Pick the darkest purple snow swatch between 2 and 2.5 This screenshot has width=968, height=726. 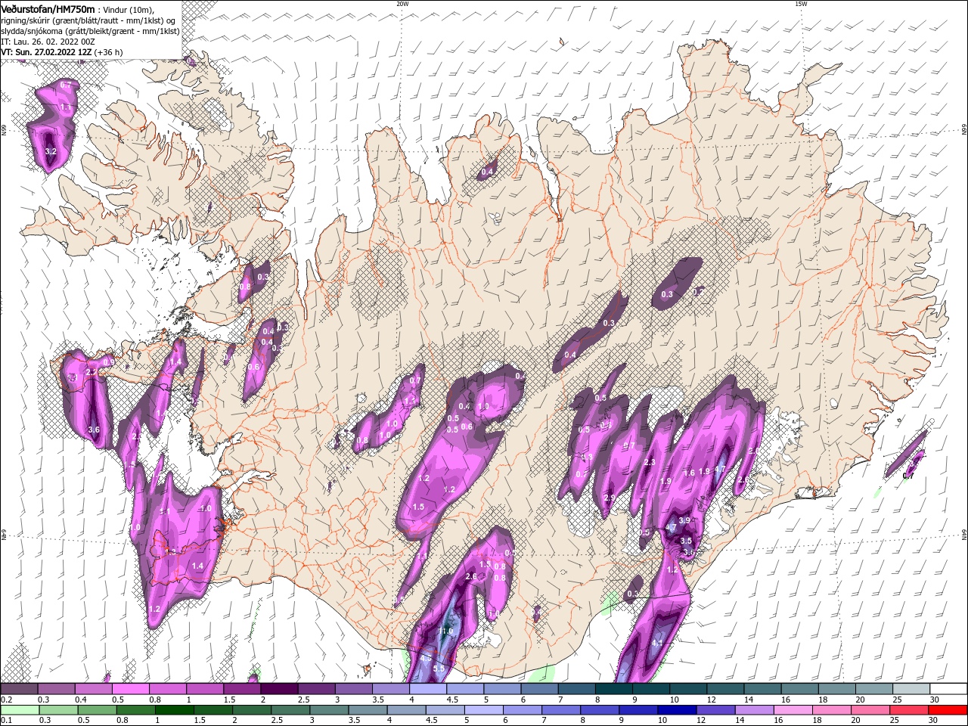coord(279,689)
